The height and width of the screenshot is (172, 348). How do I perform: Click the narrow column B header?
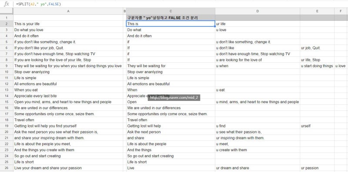125,11
